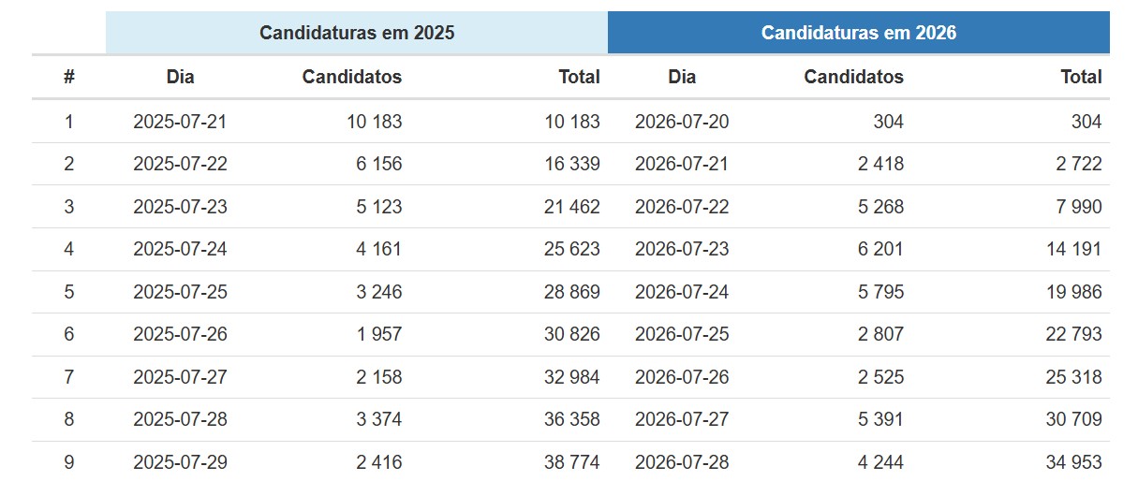This screenshot has height=481, width=1138.
Task: Select the date 2026-07-23 cell
Action: 682,249
